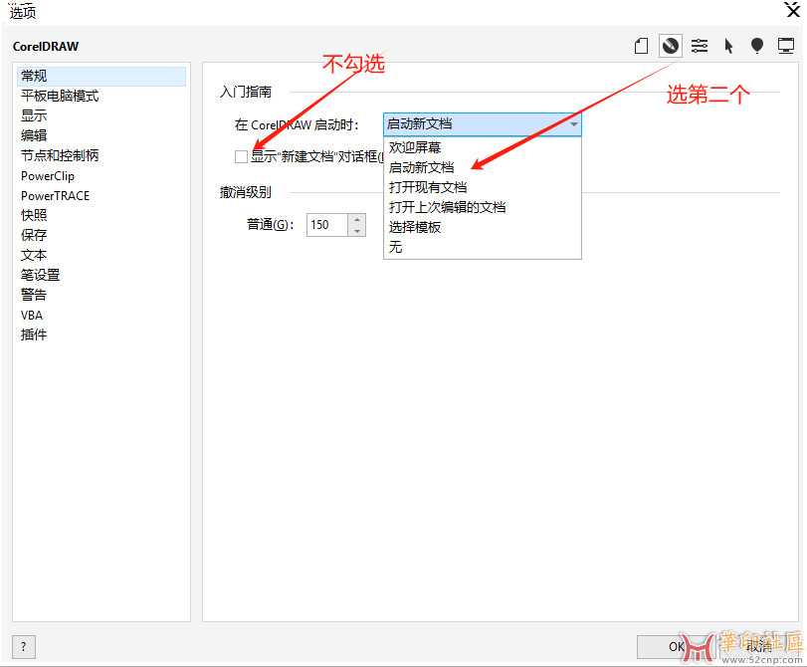Select 插件 in the category list
The width and height of the screenshot is (807, 667).
[101, 334]
